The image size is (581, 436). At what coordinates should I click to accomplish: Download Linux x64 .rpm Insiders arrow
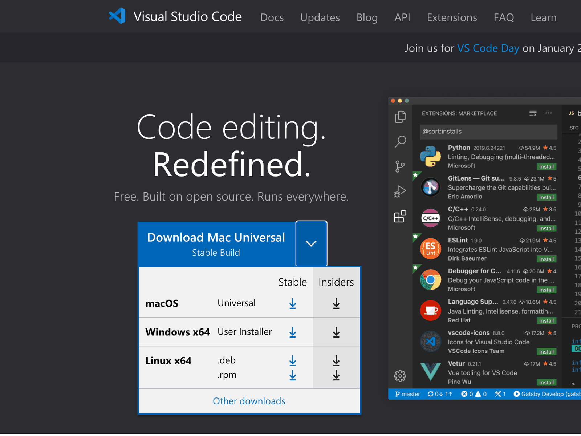[336, 375]
